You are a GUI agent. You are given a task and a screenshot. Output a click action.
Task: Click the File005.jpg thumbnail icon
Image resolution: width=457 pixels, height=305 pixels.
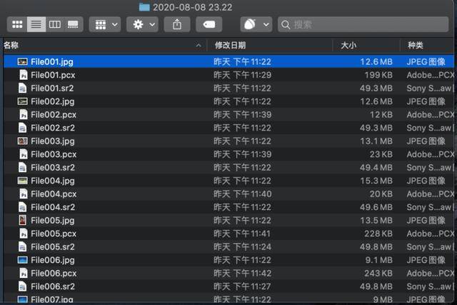pos(23,221)
